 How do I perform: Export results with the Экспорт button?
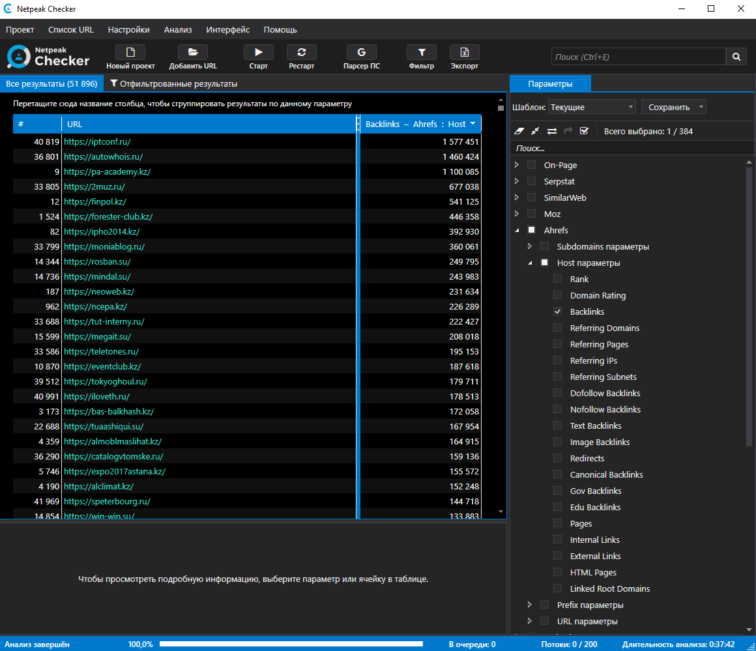point(464,57)
